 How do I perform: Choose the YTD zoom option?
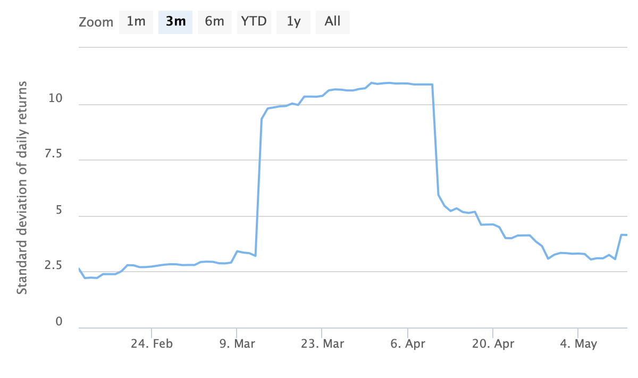pos(254,22)
